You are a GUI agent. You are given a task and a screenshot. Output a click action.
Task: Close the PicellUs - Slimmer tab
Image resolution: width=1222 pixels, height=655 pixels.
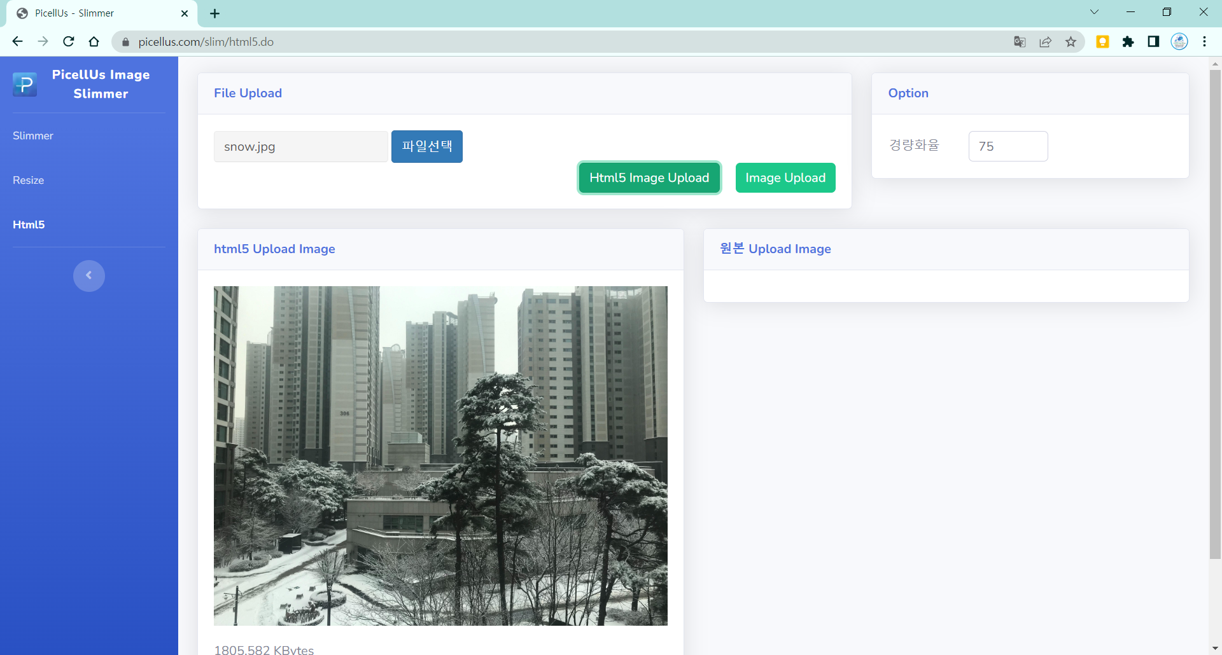click(185, 13)
